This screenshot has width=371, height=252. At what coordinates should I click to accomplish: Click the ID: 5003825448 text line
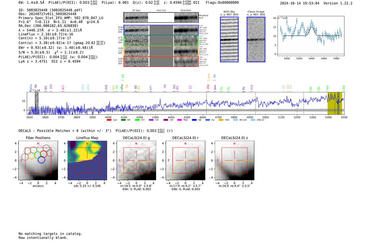click(50, 10)
